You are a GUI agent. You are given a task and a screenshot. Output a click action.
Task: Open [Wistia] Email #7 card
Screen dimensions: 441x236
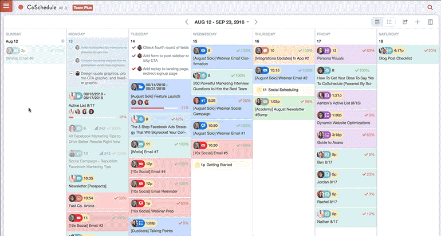160,147
